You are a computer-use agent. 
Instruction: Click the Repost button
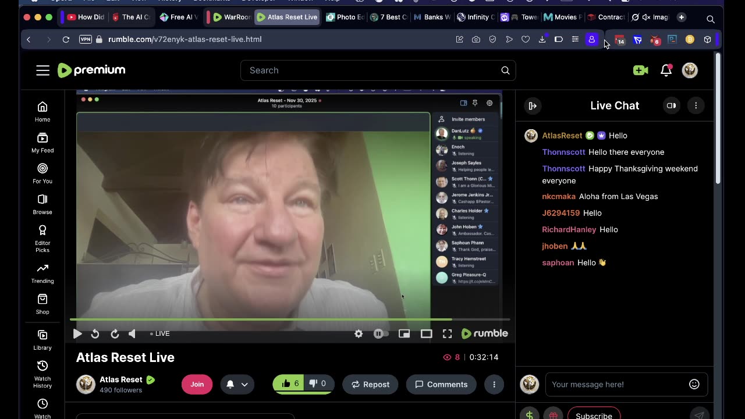pyautogui.click(x=370, y=384)
